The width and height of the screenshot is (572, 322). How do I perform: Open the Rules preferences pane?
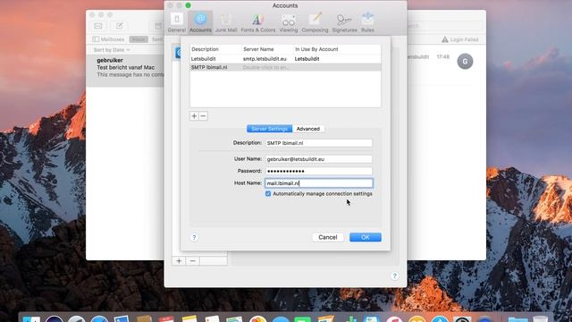coord(367,22)
